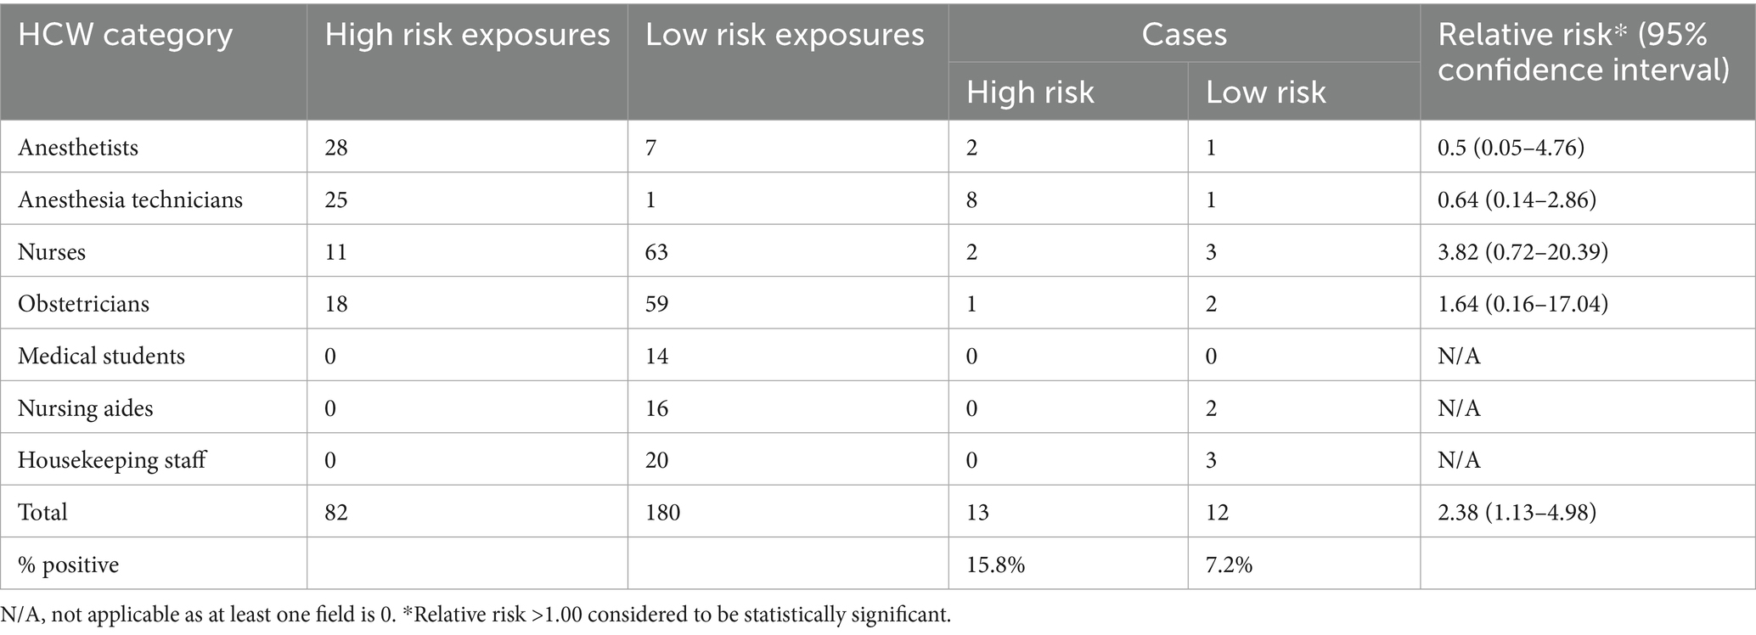1756x635 pixels.
Task: Select the 'Obstetricians' row label
Action: tap(83, 304)
